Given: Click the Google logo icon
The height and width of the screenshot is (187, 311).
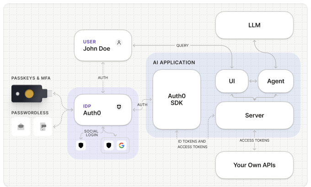Looking at the screenshot, I should (x=122, y=145).
